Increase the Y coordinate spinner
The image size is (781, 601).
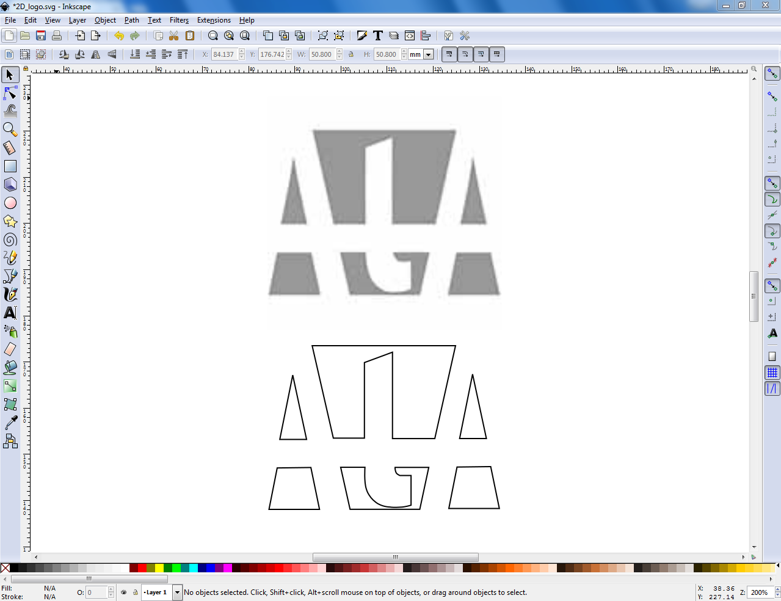[289, 51]
